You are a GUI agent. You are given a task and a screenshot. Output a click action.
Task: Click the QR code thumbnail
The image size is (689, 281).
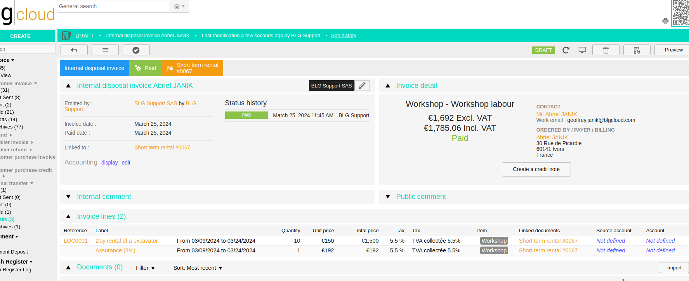[680, 13]
